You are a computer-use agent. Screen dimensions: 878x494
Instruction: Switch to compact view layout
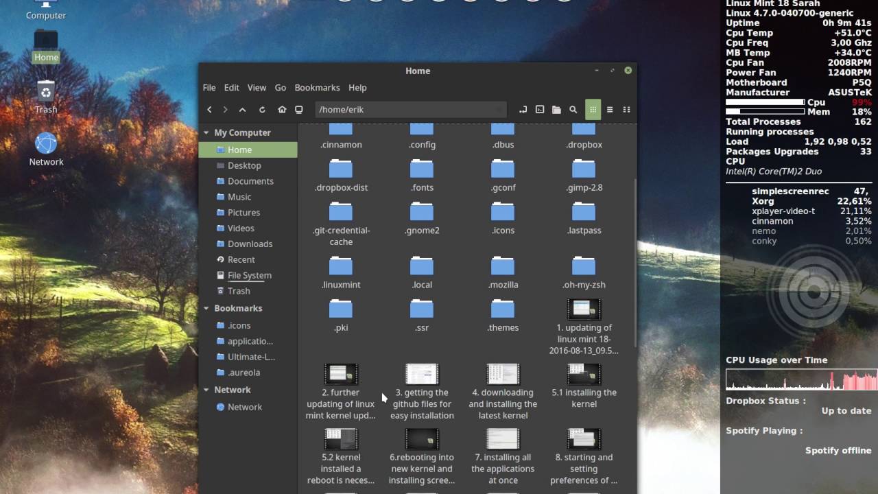626,109
